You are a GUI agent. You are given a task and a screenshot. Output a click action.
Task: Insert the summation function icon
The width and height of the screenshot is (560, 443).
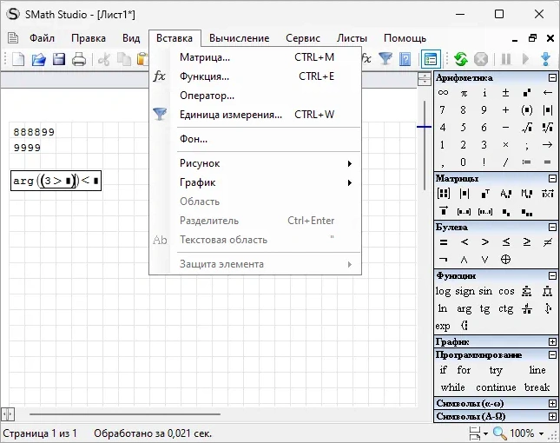click(526, 292)
